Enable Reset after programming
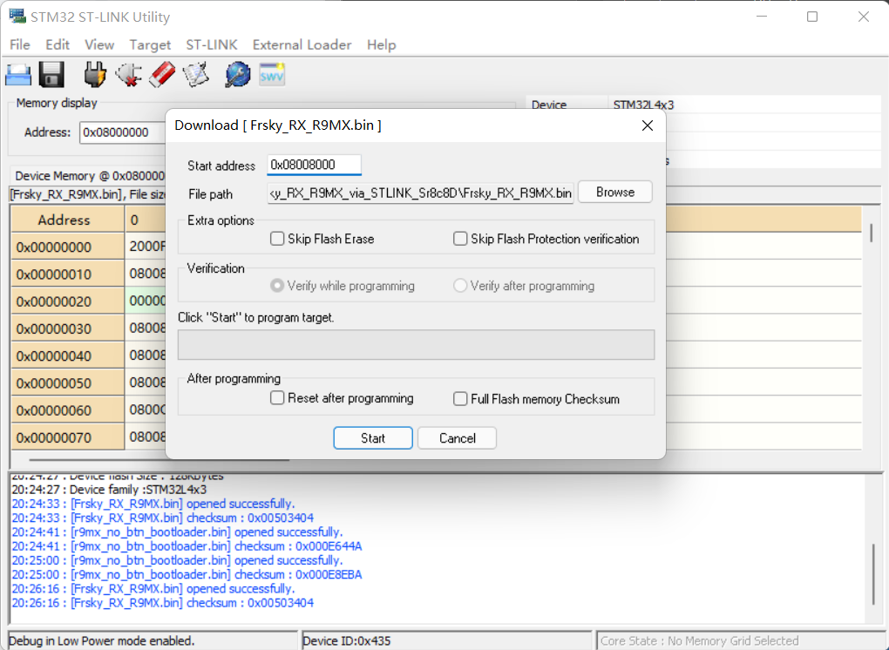The height and width of the screenshot is (650, 889). (x=276, y=397)
